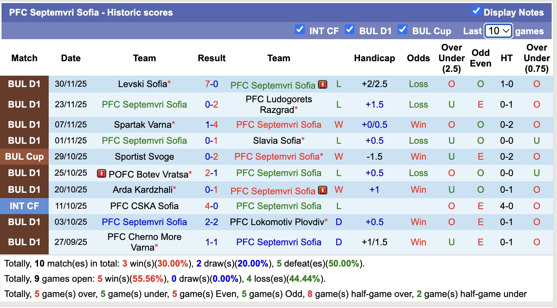557x308 pixels.
Task: Click PFC Cherno More Varna team name
Action: 144,242
